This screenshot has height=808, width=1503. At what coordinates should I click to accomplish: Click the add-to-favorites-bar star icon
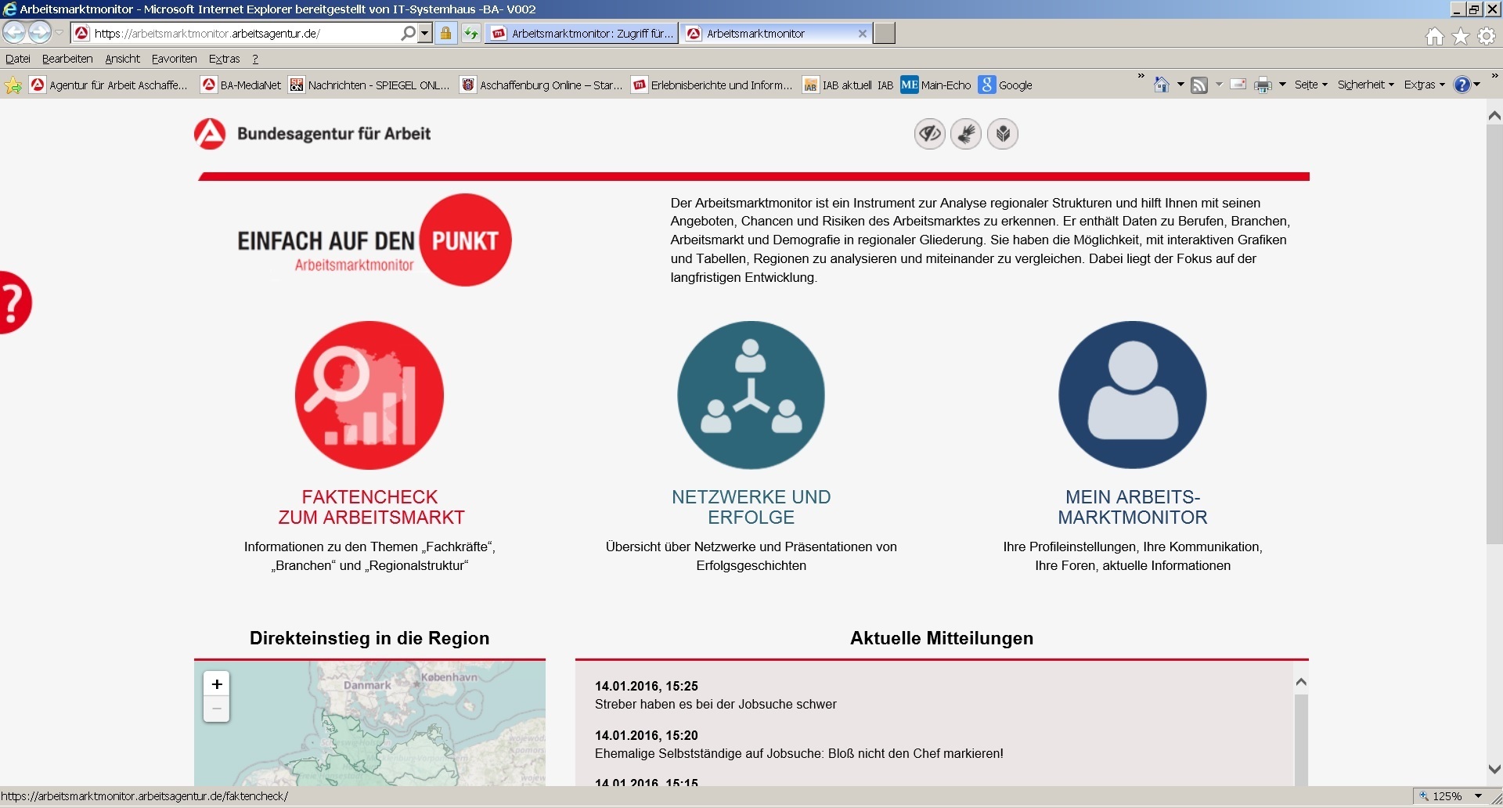coord(13,85)
